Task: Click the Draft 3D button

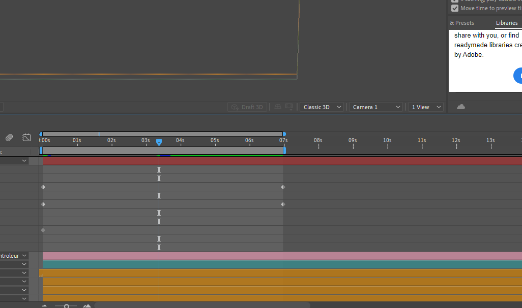Action: pyautogui.click(x=247, y=107)
